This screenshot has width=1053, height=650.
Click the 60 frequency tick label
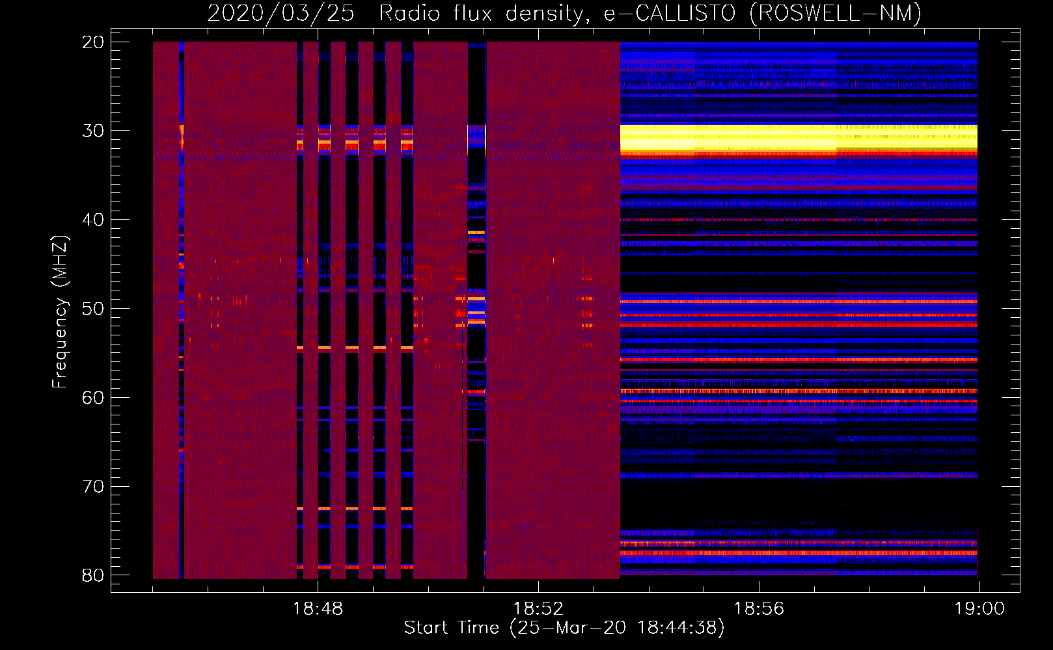tap(93, 398)
